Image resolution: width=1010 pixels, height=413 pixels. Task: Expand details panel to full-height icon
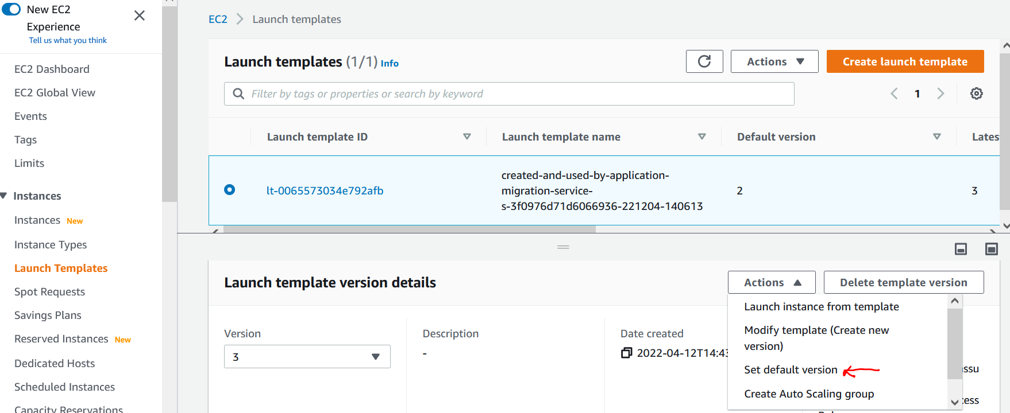click(992, 248)
